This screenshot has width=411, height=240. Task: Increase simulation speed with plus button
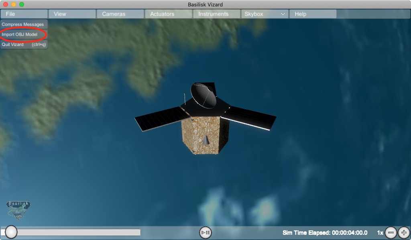click(404, 232)
